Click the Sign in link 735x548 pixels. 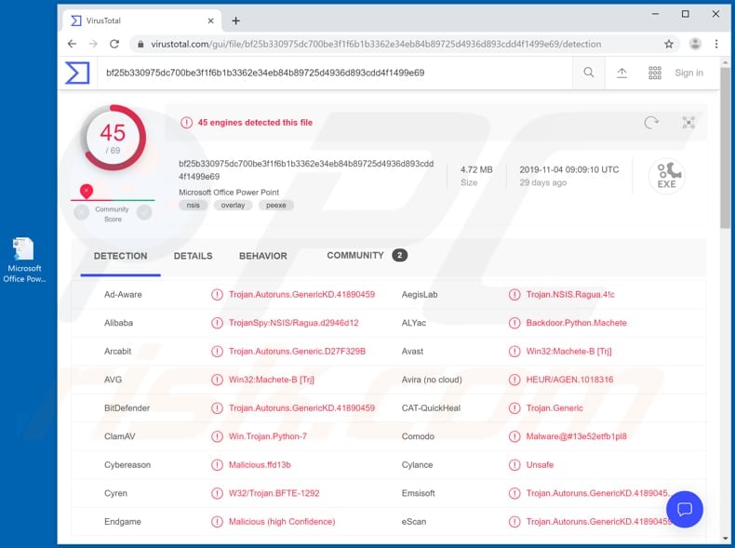[x=688, y=73]
